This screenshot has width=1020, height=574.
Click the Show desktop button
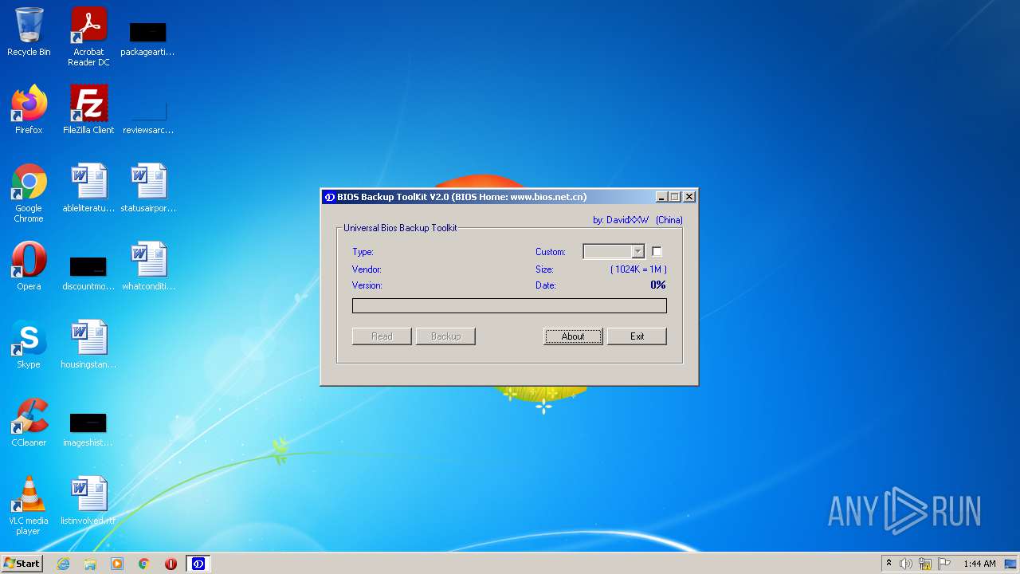[x=1011, y=564]
